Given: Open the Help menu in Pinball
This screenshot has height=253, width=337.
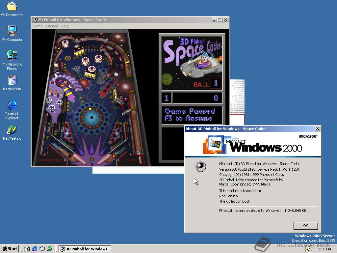Looking at the screenshot, I should [x=65, y=26].
